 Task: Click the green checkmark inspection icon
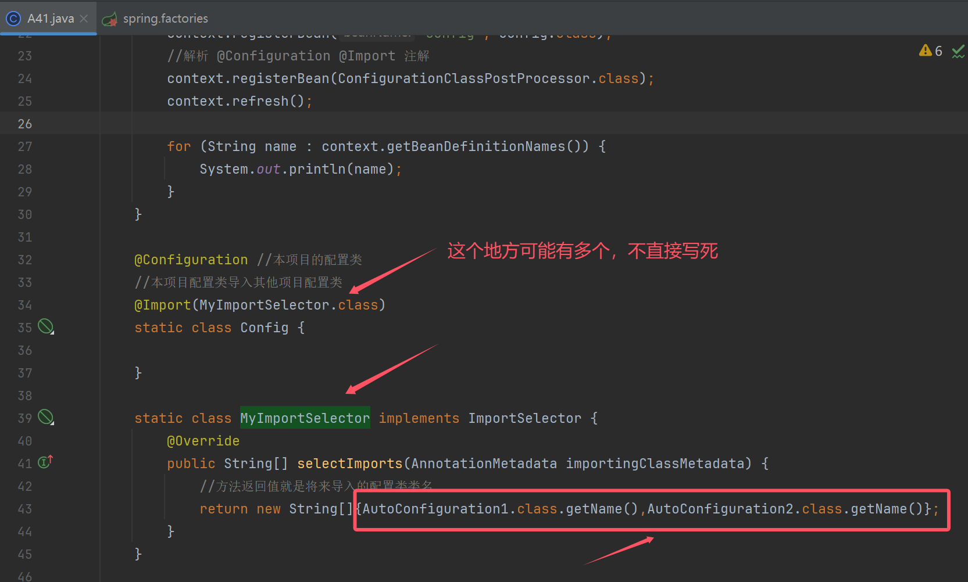(958, 52)
